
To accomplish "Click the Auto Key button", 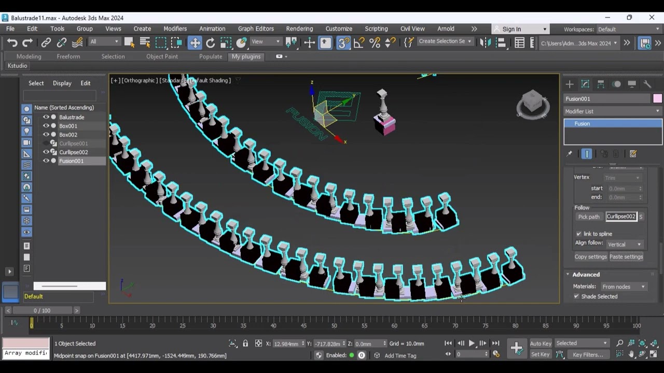I will 540,343.
